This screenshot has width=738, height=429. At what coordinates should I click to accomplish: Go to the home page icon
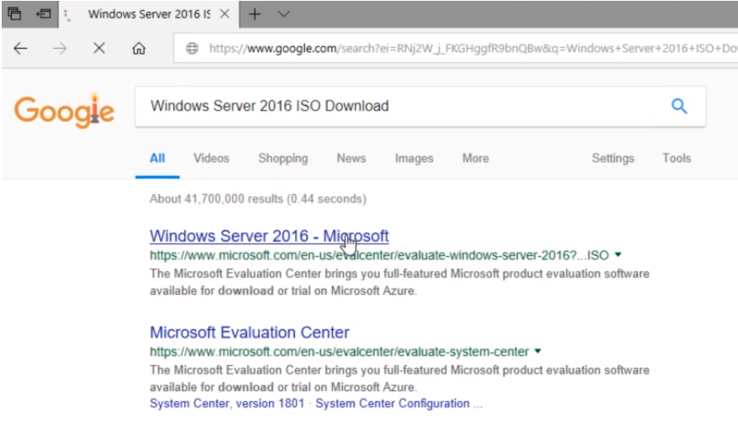[x=139, y=49]
